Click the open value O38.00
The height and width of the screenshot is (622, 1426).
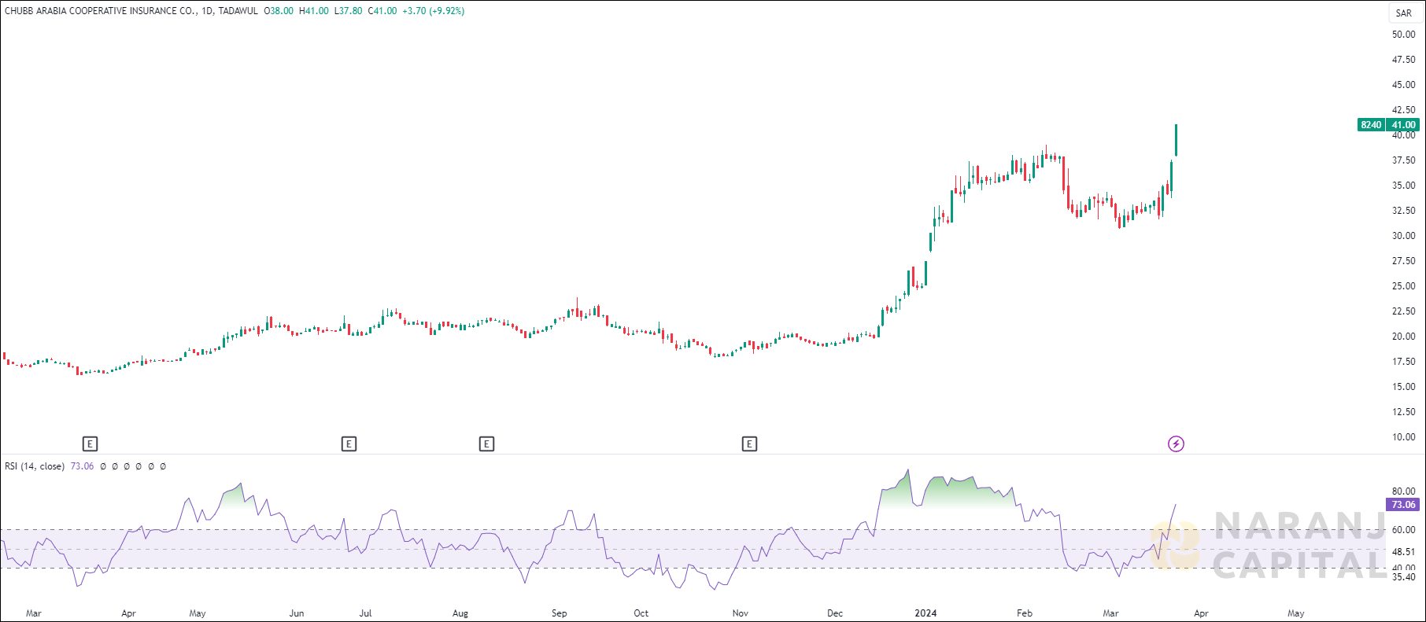tap(279, 11)
